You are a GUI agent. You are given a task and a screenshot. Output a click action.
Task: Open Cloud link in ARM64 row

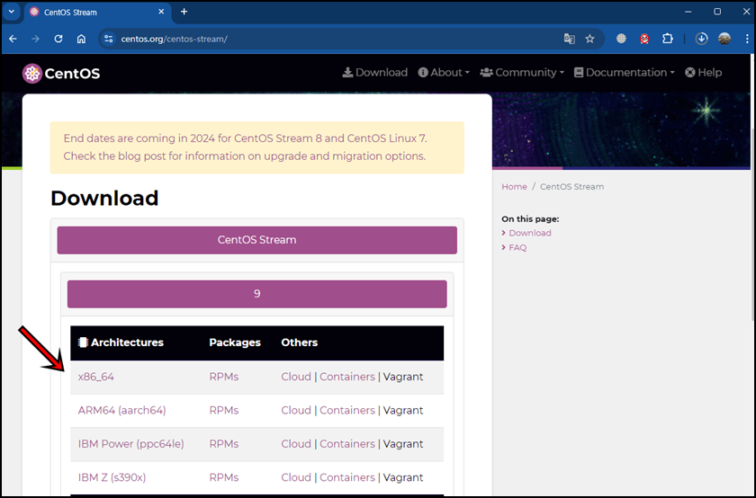coord(296,410)
